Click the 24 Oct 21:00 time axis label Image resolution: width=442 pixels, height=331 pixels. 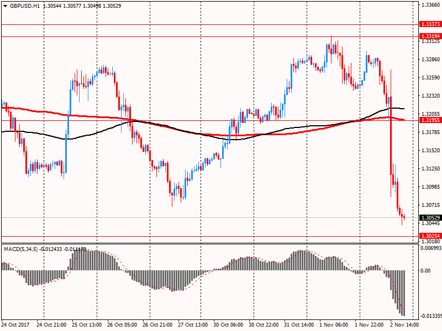coord(51,325)
